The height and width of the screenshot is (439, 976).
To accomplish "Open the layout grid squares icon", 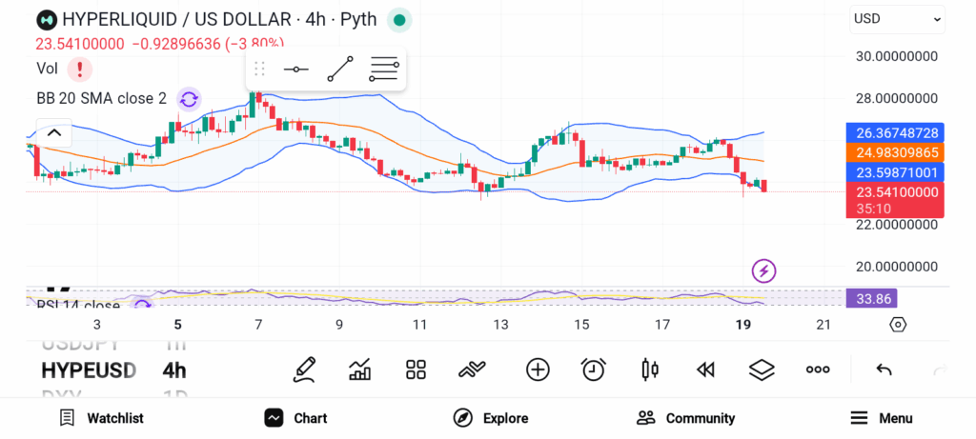I will 416,369.
